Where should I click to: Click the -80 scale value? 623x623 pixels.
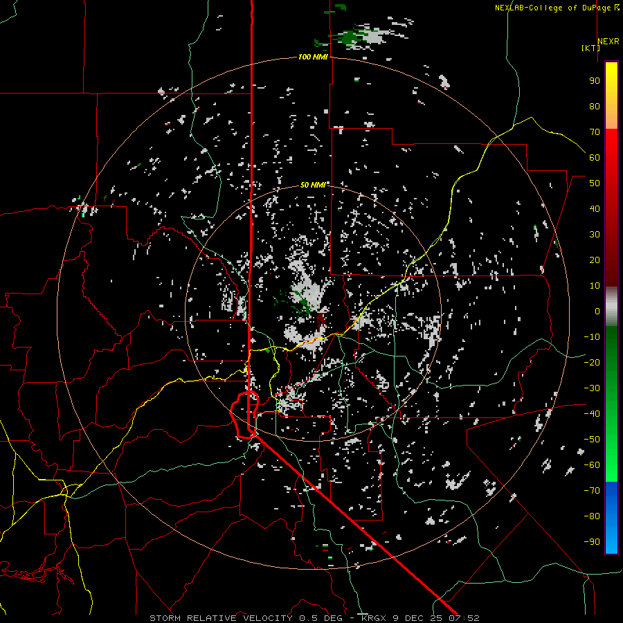[592, 516]
